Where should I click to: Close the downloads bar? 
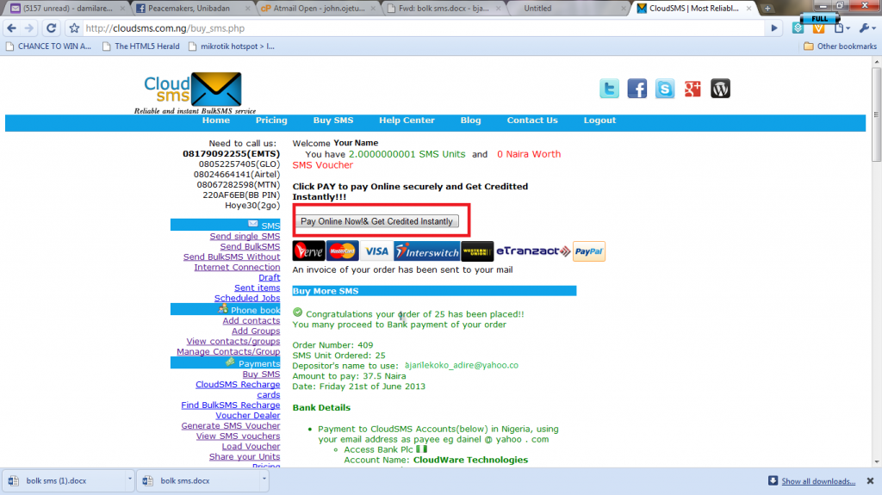point(870,481)
